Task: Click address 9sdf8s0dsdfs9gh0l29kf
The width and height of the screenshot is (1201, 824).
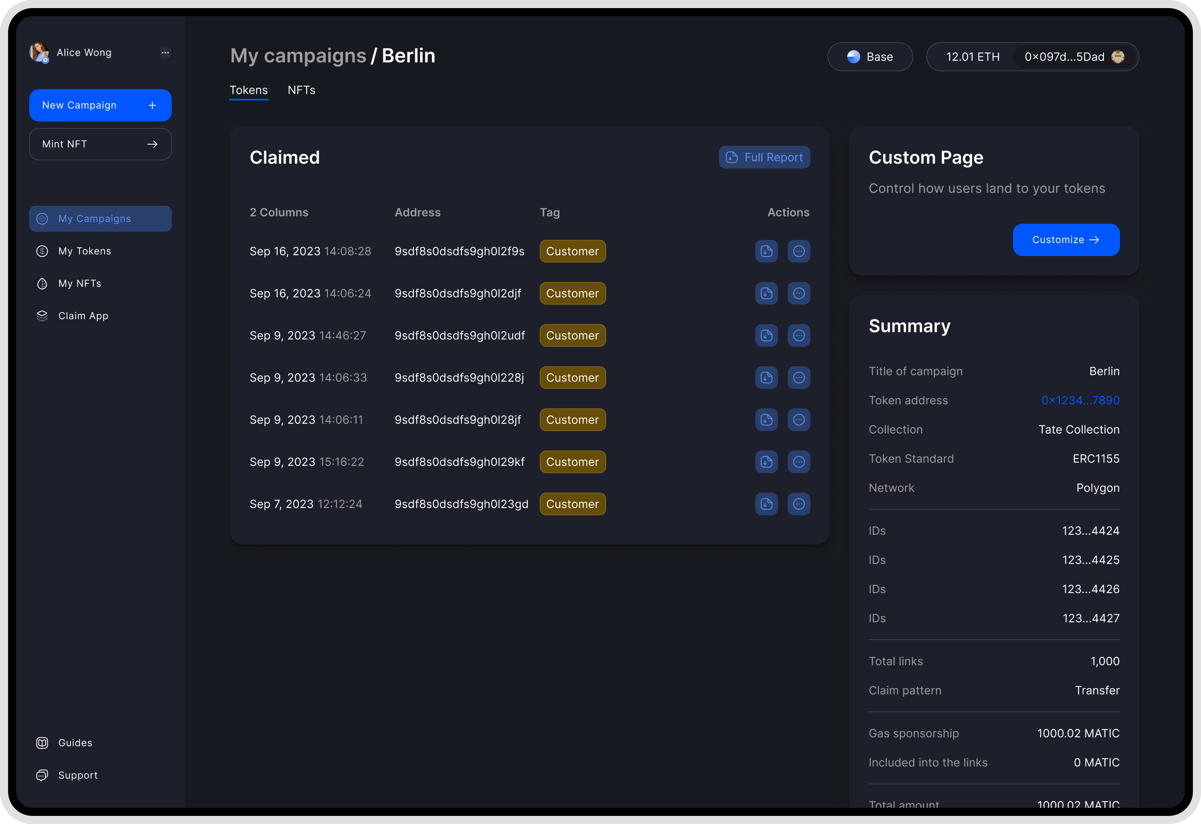Action: click(459, 462)
